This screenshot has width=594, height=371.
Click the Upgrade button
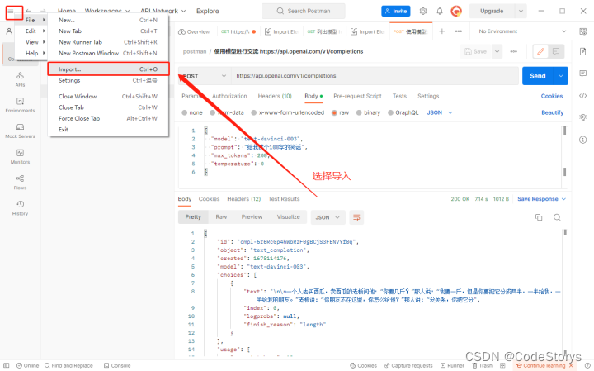(492, 11)
